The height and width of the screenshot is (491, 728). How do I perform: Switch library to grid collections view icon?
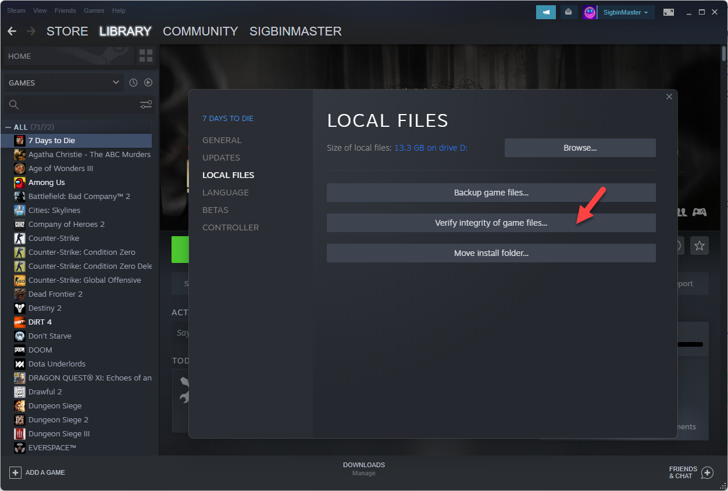click(146, 56)
